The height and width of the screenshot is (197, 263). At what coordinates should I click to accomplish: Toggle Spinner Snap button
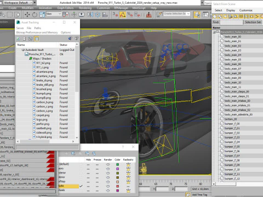tap(138, 14)
